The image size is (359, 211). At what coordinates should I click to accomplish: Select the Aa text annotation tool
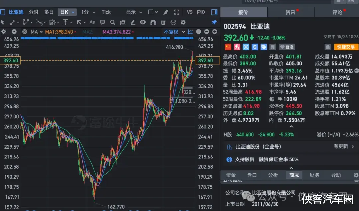click(x=92, y=22)
